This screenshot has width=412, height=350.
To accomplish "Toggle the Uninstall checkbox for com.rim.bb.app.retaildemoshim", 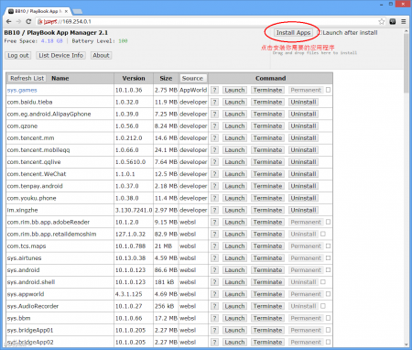I will tap(323, 234).
